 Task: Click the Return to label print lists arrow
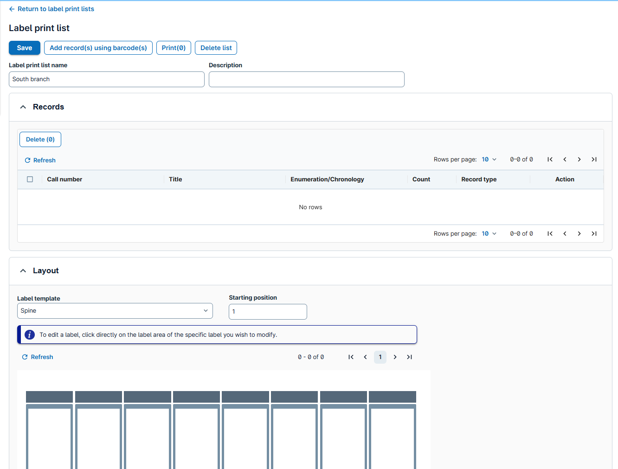12,9
